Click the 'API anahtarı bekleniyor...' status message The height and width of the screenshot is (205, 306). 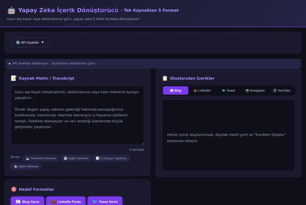coord(54,63)
